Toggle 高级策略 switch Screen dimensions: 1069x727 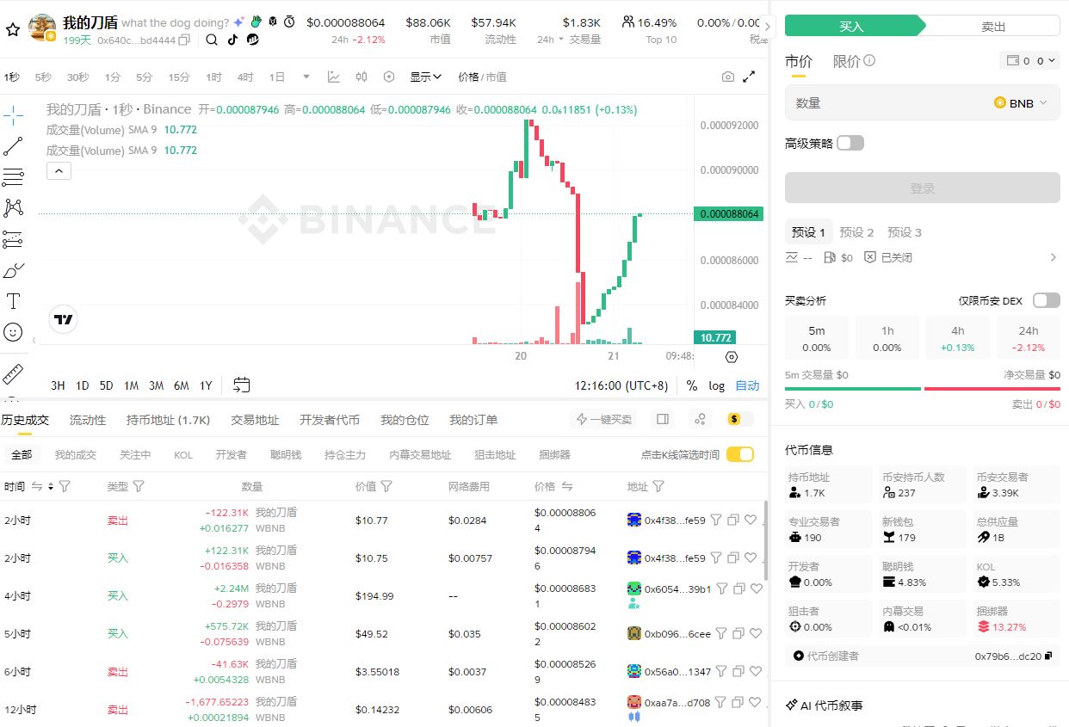point(850,143)
